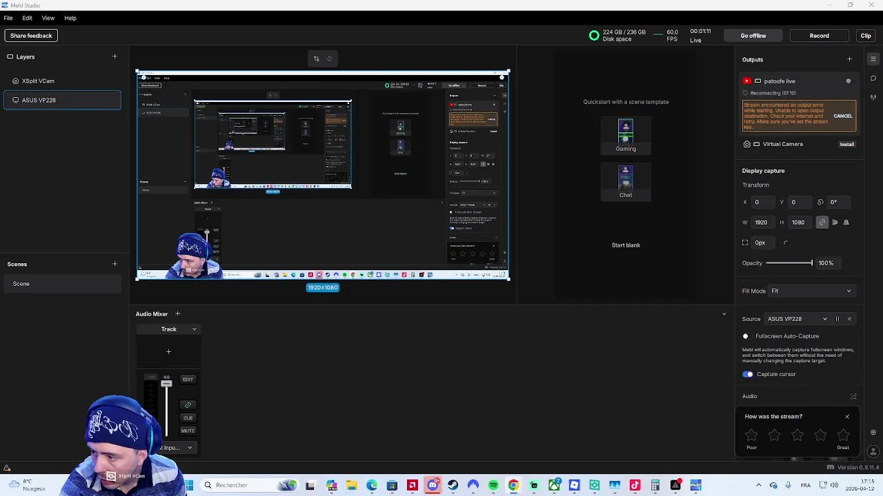Install the Virtual Camera
The image size is (883, 496).
[x=847, y=144]
